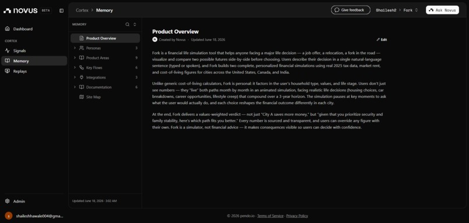Viewport: 469px width, 223px height.
Task: Click the 'Updated June 18, 2026 · 3:02 AM' footer
Action: pyautogui.click(x=94, y=201)
